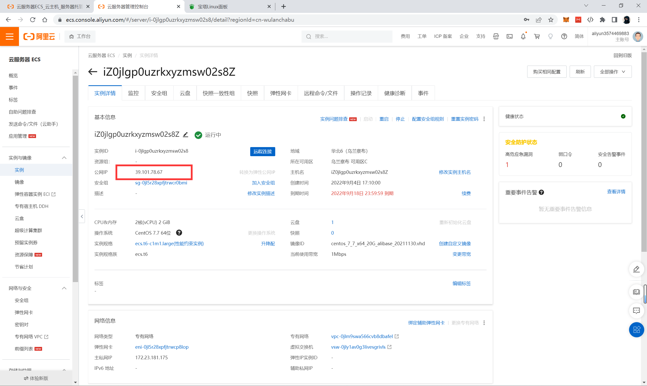
Task: Open the MetaMask fox extension
Action: click(x=566, y=20)
